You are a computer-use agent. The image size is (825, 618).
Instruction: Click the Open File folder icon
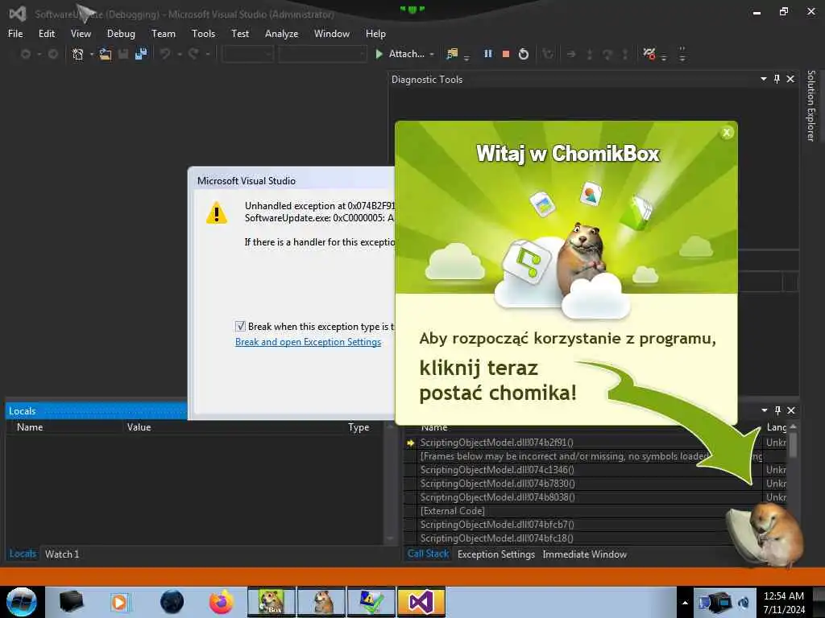pyautogui.click(x=106, y=54)
